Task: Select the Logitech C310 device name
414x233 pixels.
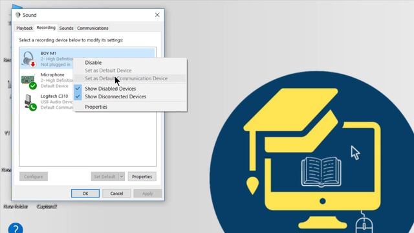Action: coord(54,96)
